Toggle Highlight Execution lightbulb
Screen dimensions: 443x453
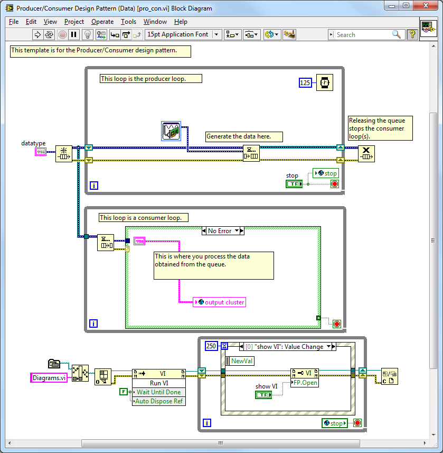coord(88,35)
